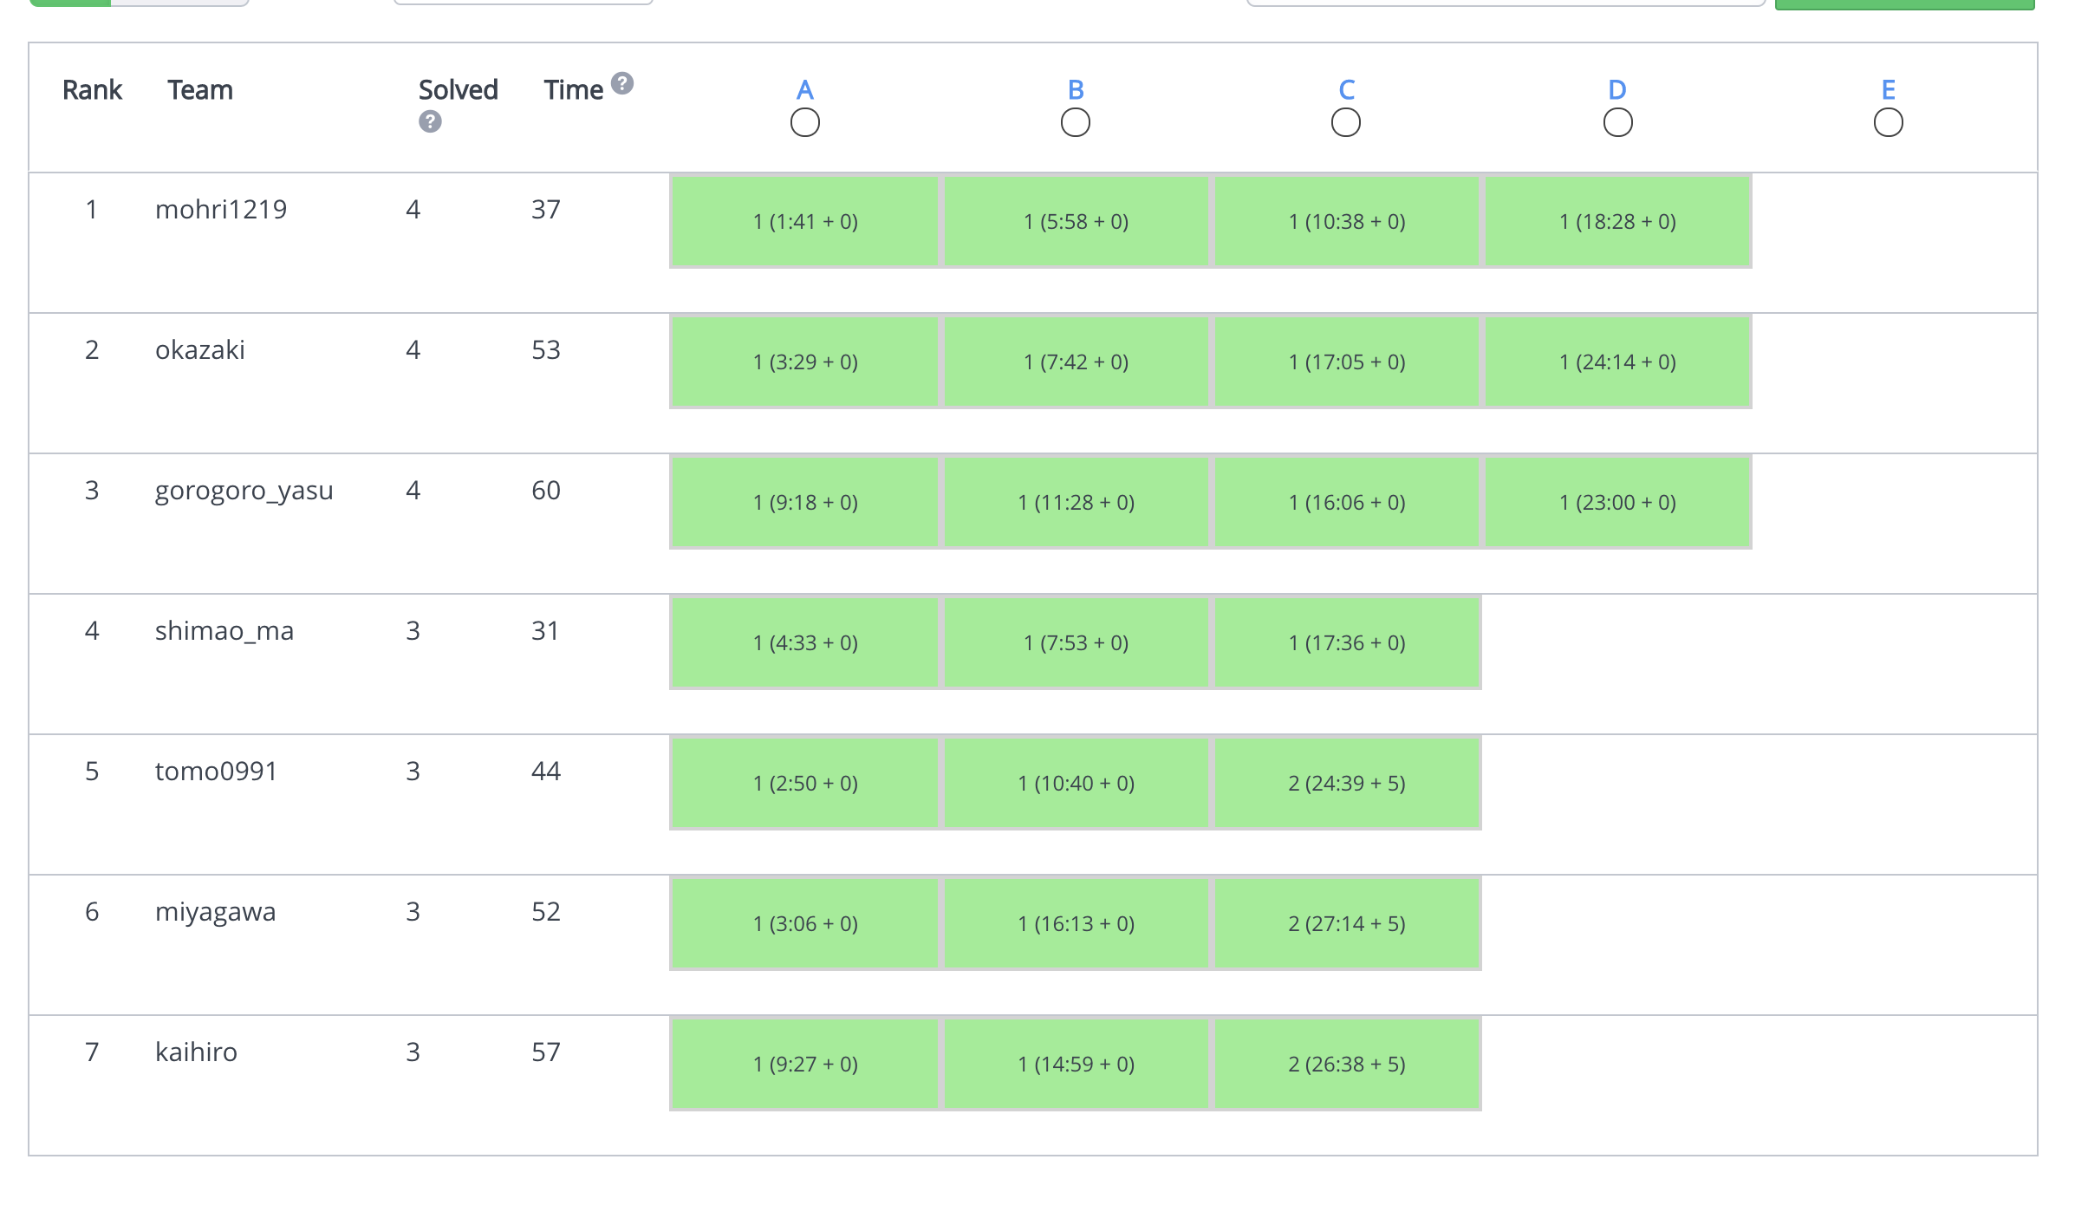
Task: Click tomo0991's problem C cell with penalty
Action: 1346,784
